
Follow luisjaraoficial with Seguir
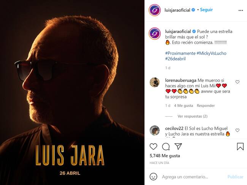pos(206,10)
